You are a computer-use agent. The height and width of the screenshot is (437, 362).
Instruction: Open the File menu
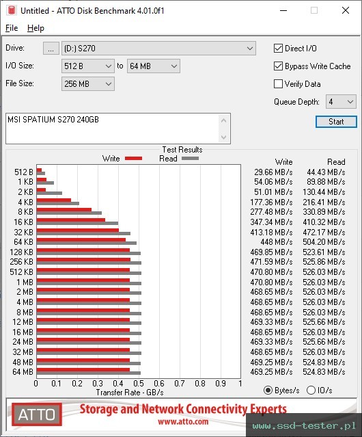point(12,28)
